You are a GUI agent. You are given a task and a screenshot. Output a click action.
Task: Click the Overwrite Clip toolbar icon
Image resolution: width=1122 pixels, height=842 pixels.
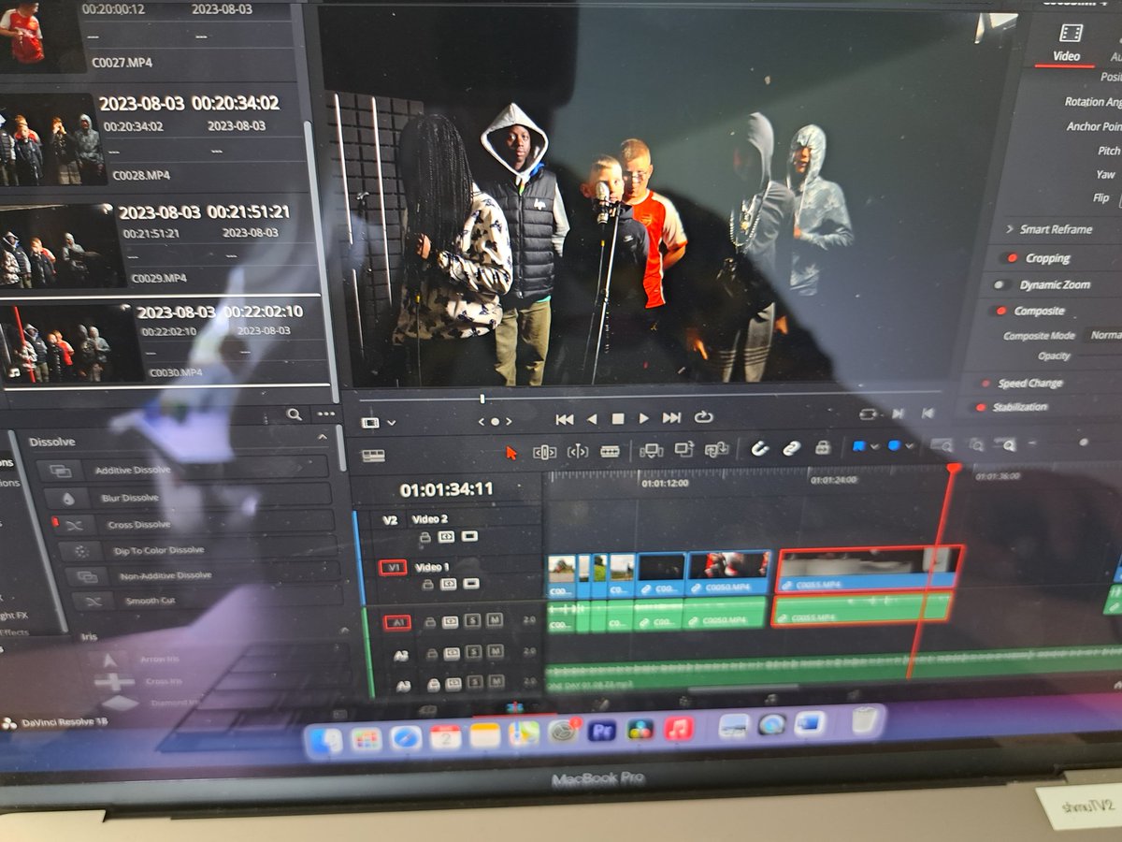click(x=684, y=449)
